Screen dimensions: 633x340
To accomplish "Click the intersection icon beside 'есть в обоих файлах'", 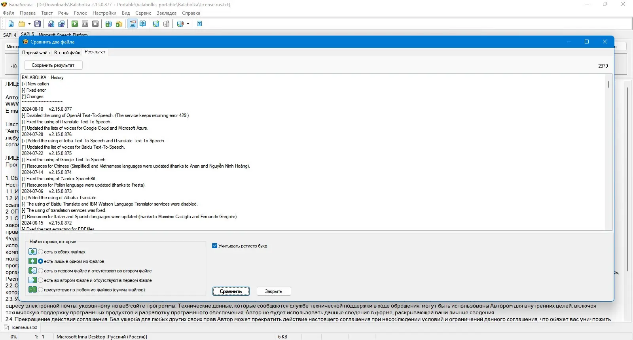I will tap(32, 251).
